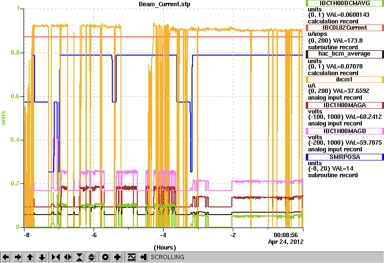
Task: Pan the plot right with the right arrow
Action: click(x=18, y=257)
